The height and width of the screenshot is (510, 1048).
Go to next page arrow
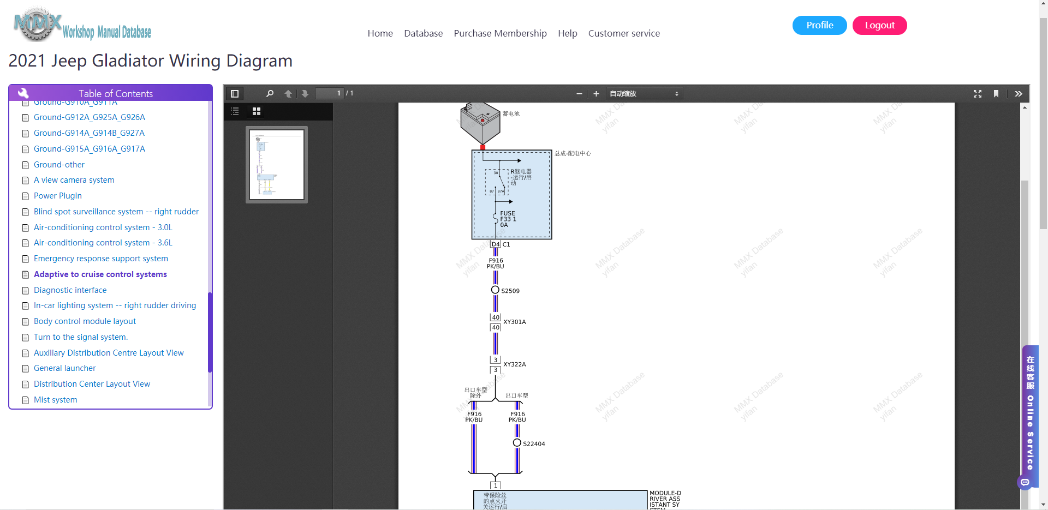tap(305, 94)
